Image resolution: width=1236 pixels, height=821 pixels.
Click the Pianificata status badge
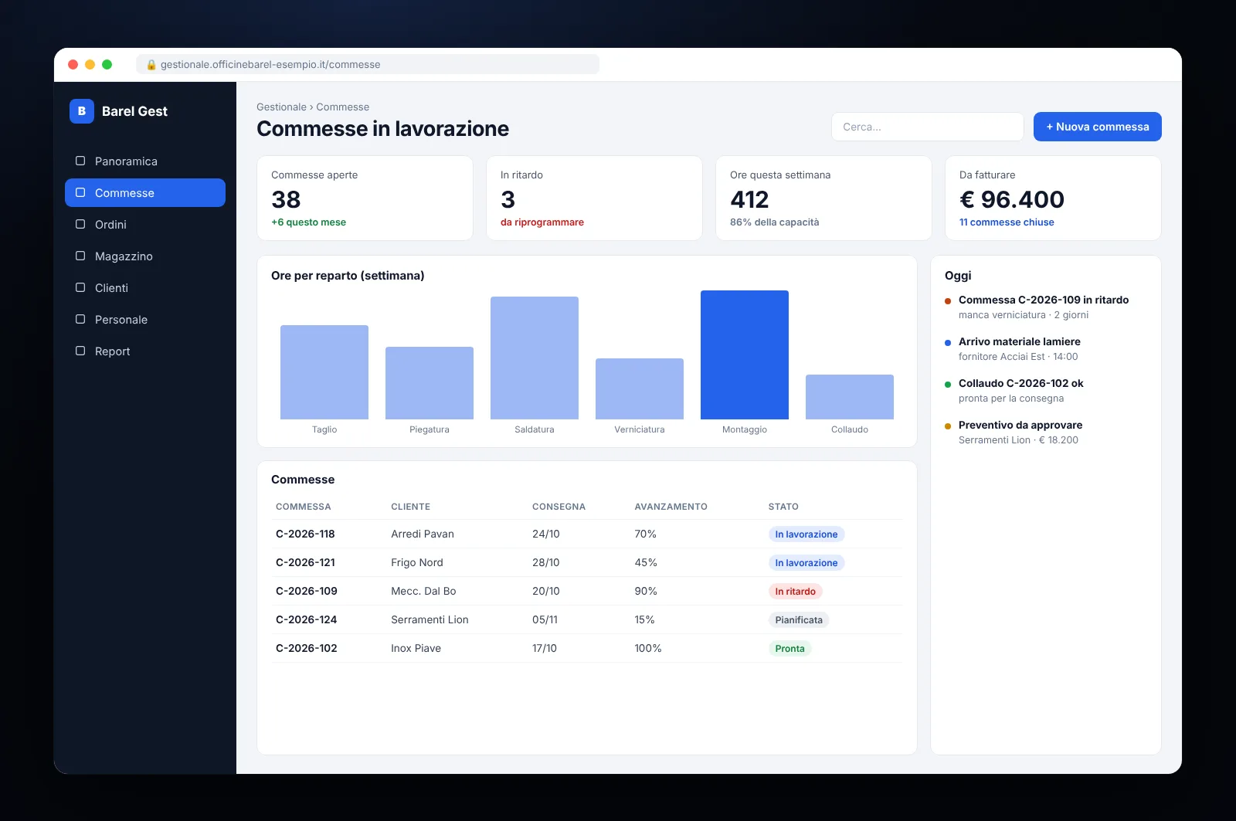coord(799,620)
